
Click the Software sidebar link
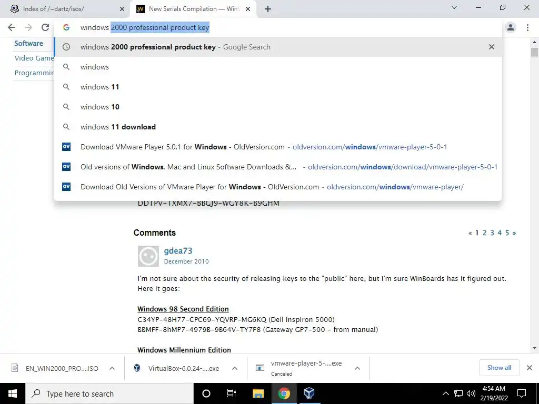(28, 43)
